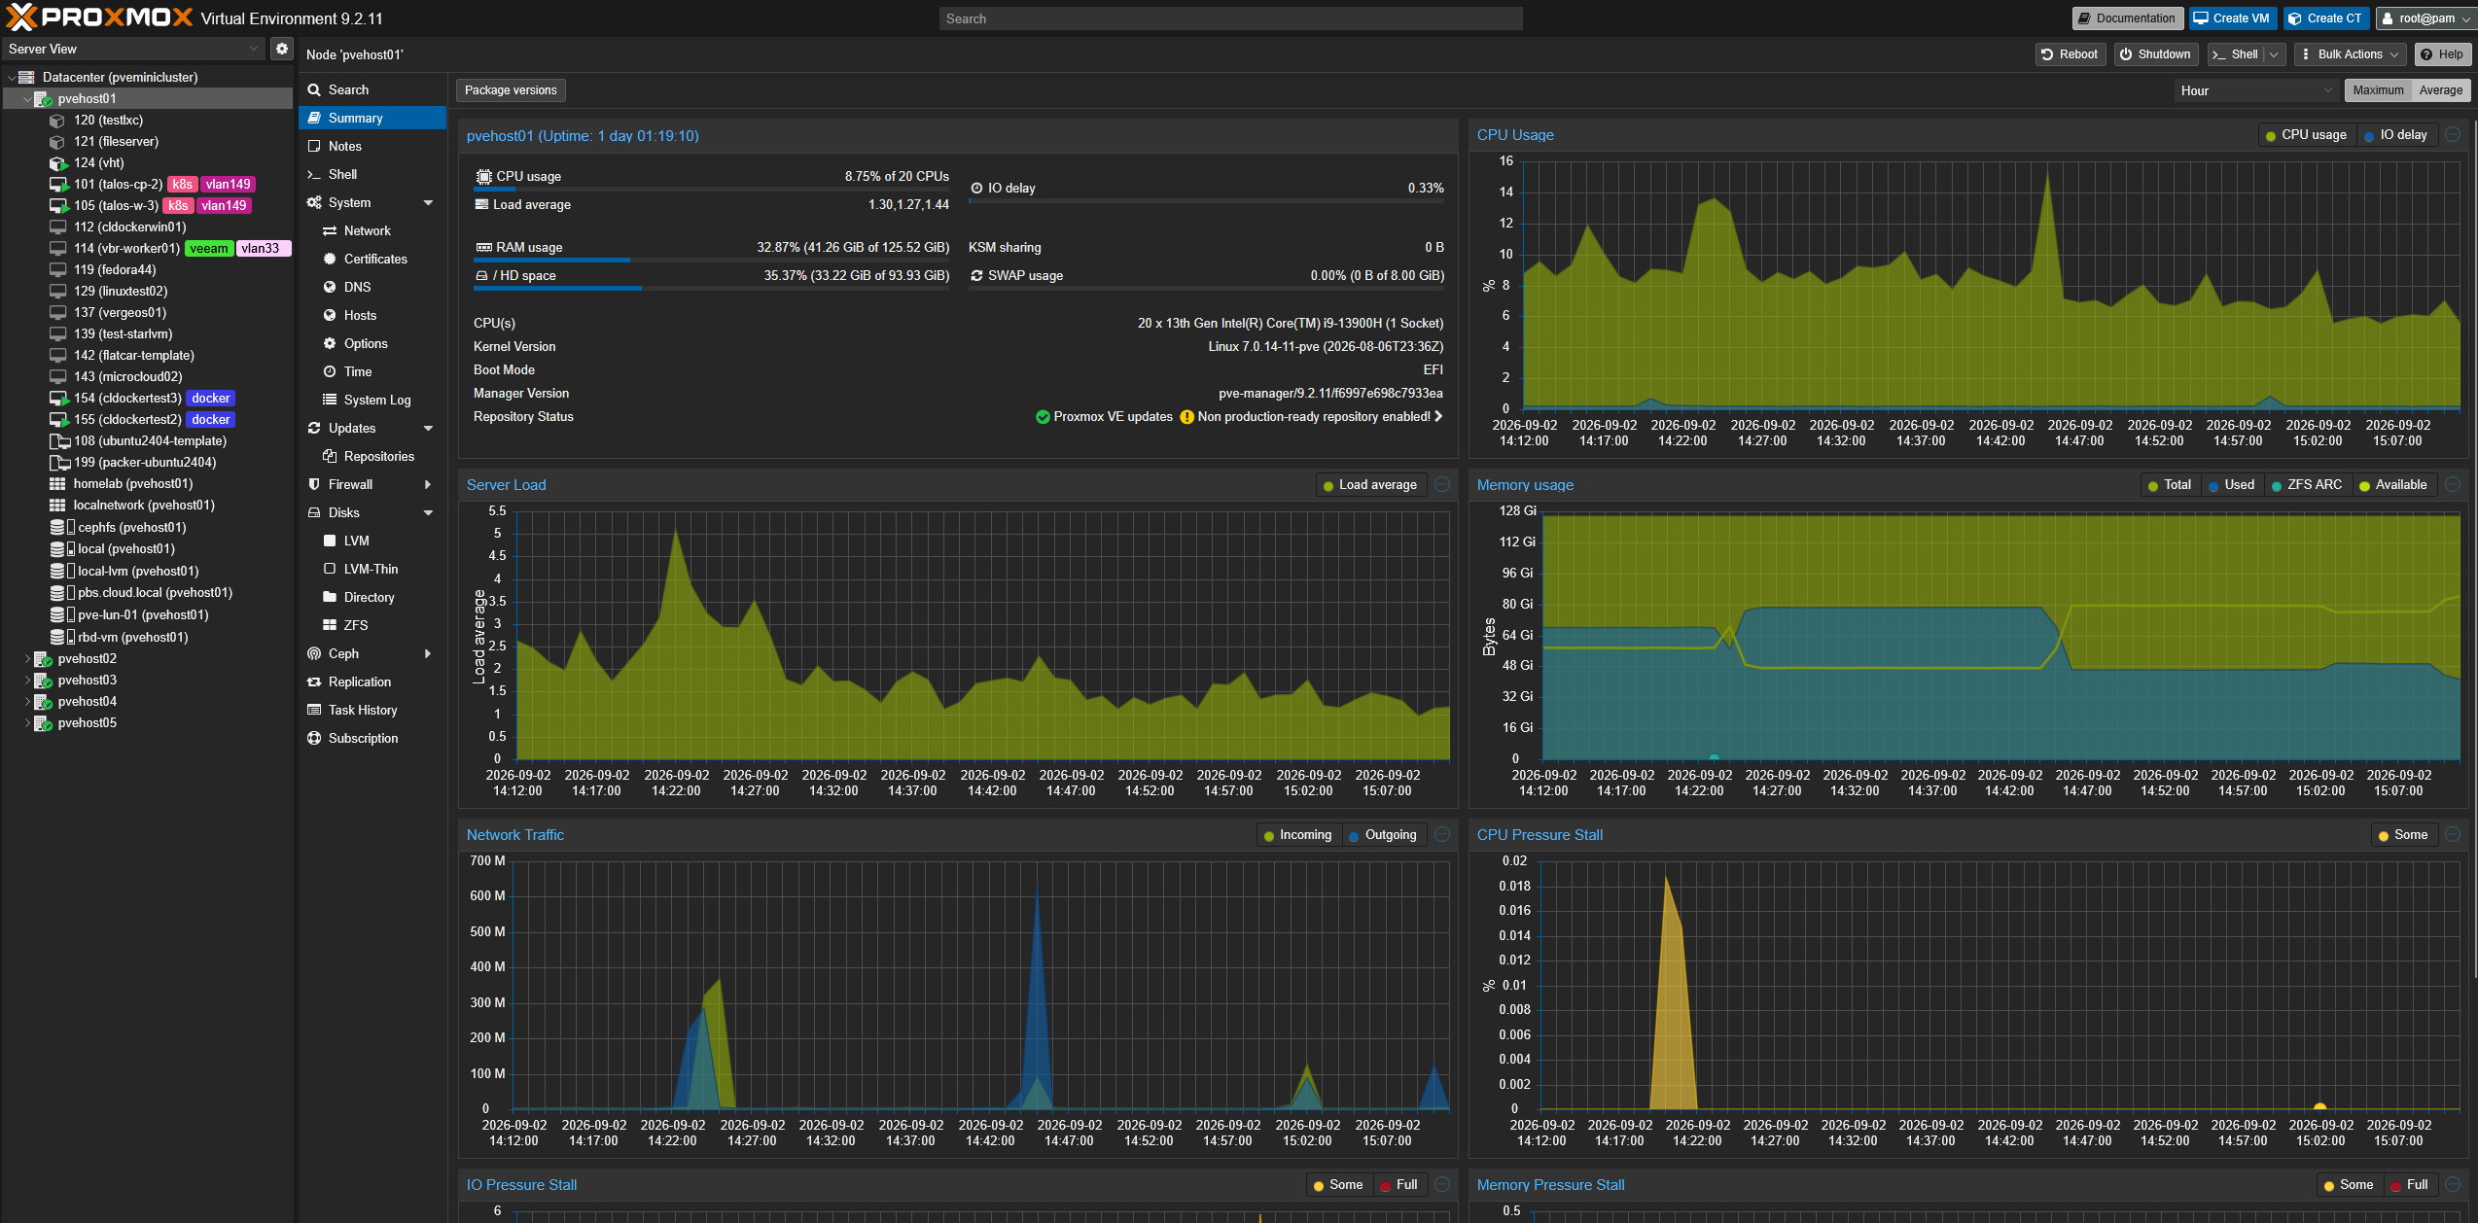Open the Hour timeframe dropdown
The image size is (2478, 1223).
pyautogui.click(x=2255, y=90)
